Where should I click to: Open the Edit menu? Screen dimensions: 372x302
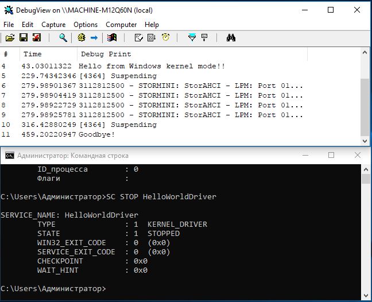[x=28, y=25]
